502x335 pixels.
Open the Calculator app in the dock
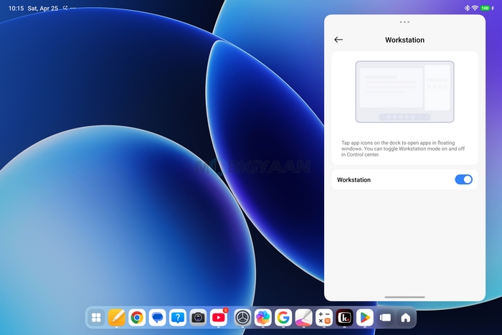coord(324,317)
